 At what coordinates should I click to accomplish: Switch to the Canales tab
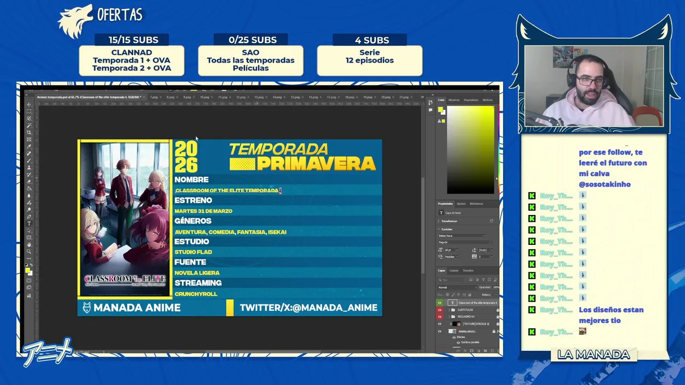pos(454,271)
